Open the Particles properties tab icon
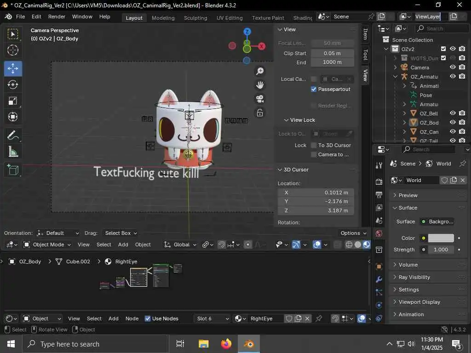This screenshot has width=471, height=353. tap(379, 292)
